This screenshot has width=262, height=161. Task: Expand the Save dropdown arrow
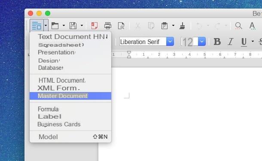coord(82,25)
